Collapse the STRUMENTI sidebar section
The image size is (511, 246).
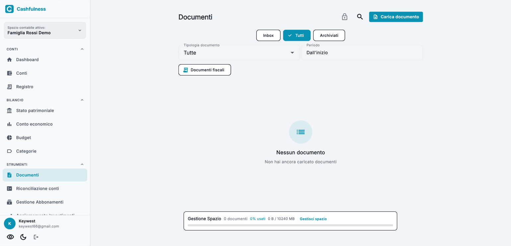pyautogui.click(x=82, y=165)
